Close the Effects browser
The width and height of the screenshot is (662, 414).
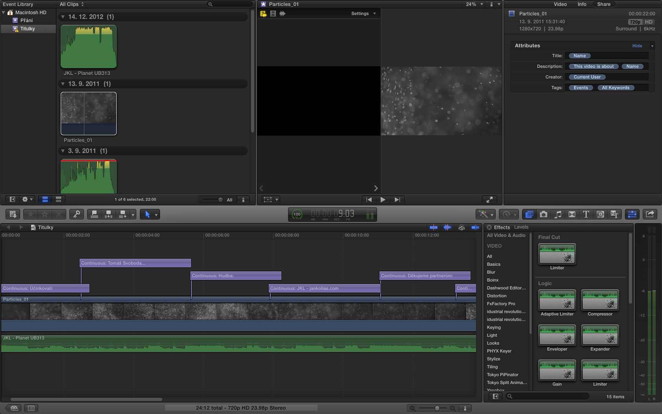click(489, 227)
